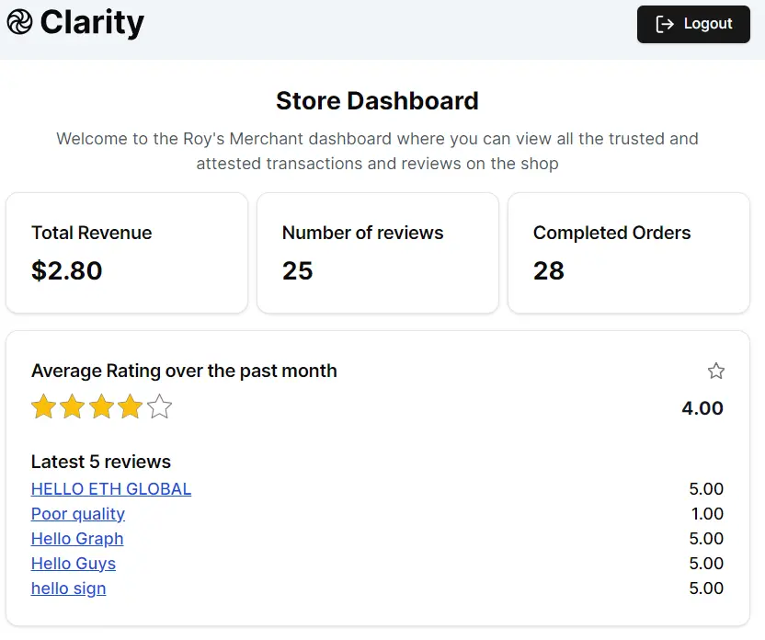
Task: Click the $2.80 revenue value
Action: point(67,270)
